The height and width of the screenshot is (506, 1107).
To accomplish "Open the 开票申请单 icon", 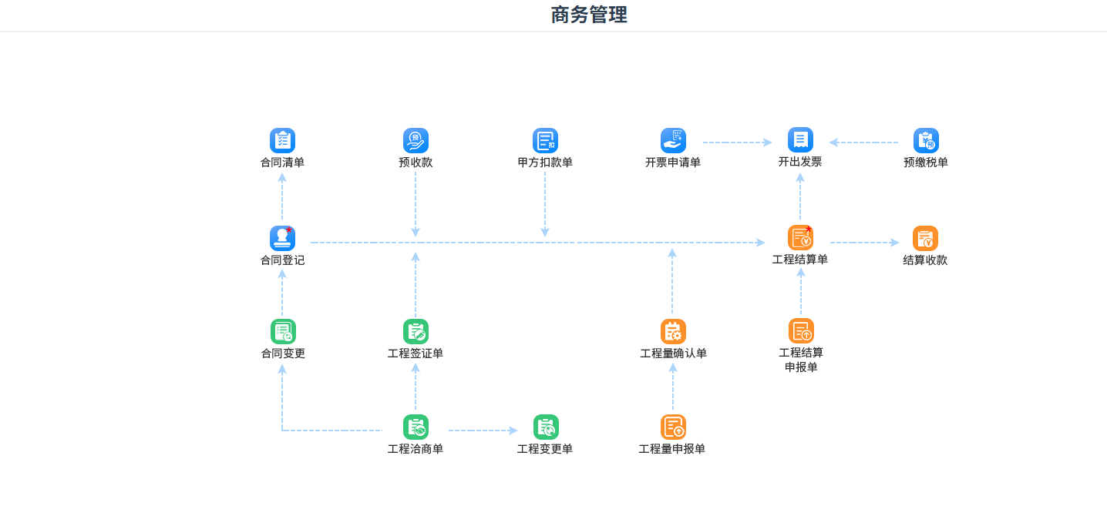I will point(673,140).
